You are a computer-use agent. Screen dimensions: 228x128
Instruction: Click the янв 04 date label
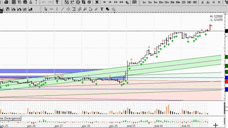tap(158, 126)
